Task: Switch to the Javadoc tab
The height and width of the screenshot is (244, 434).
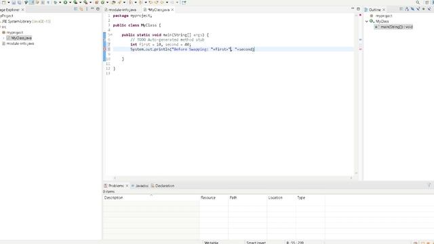Action: click(x=140, y=186)
